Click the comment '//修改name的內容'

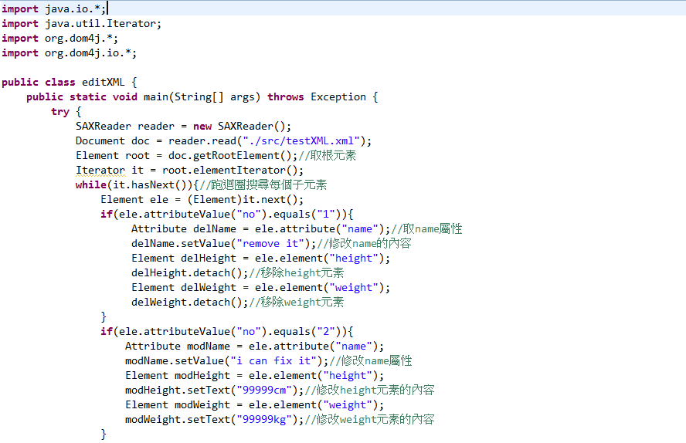coord(364,243)
